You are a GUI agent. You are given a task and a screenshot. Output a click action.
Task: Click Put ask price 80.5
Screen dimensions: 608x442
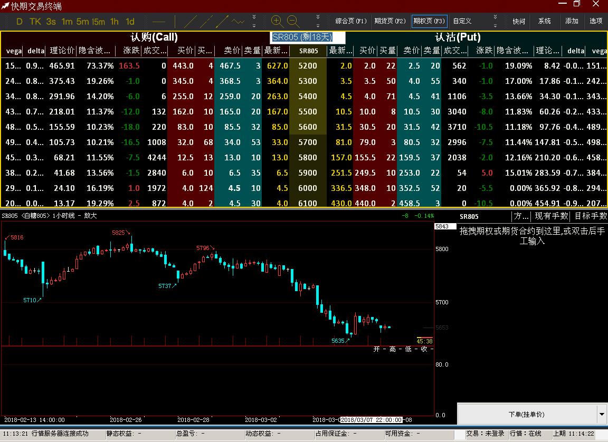412,142
